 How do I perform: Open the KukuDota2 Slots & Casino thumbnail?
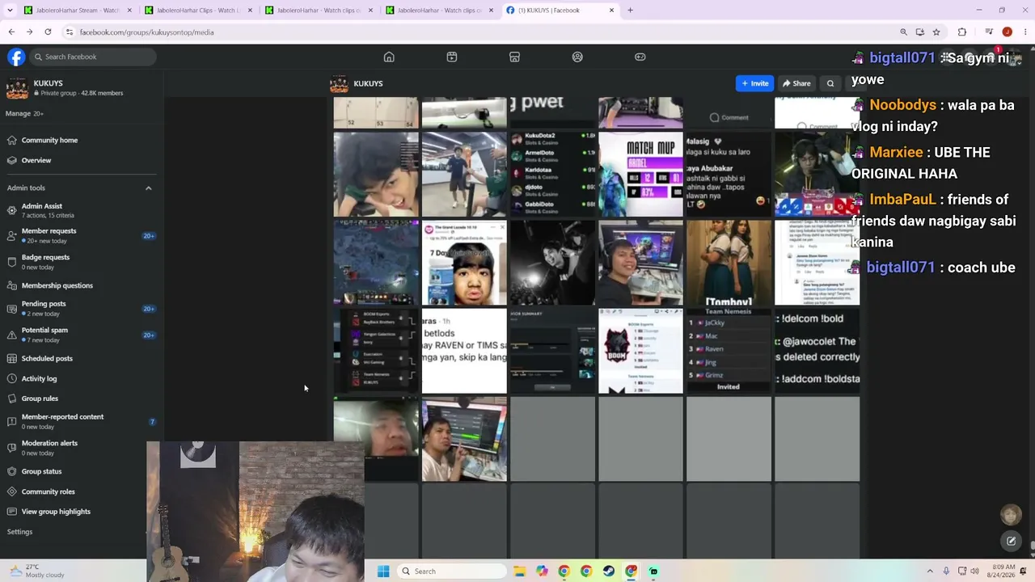[x=552, y=175]
